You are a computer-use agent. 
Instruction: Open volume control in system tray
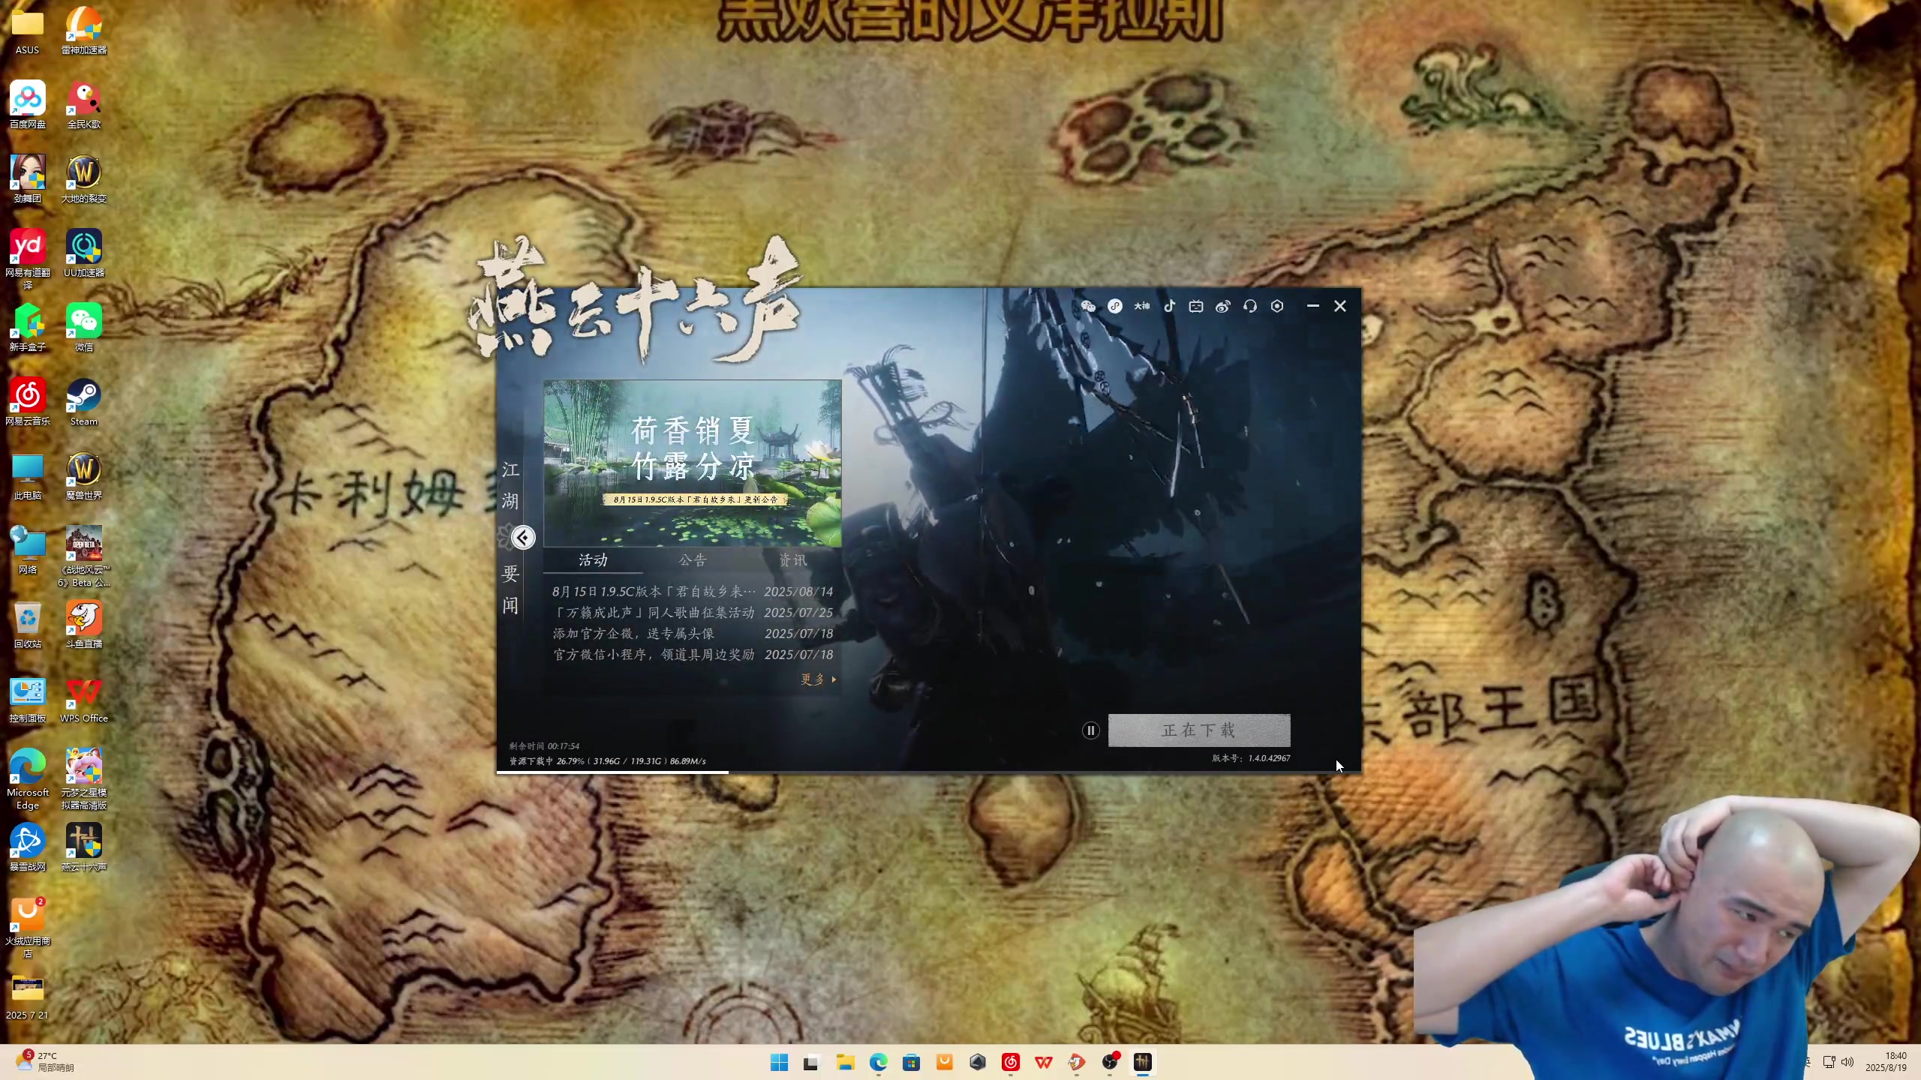tap(1847, 1062)
